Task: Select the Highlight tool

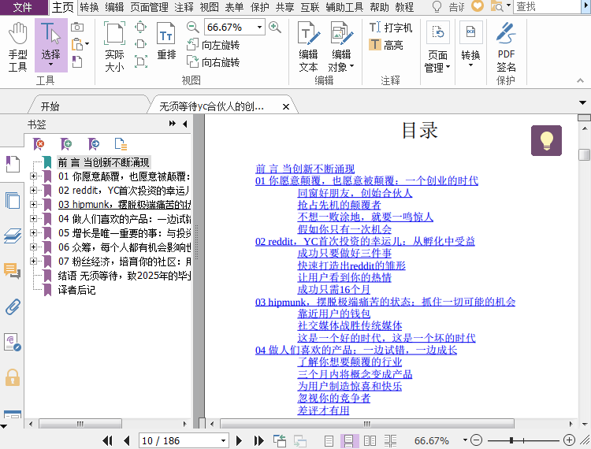Action: 386,45
